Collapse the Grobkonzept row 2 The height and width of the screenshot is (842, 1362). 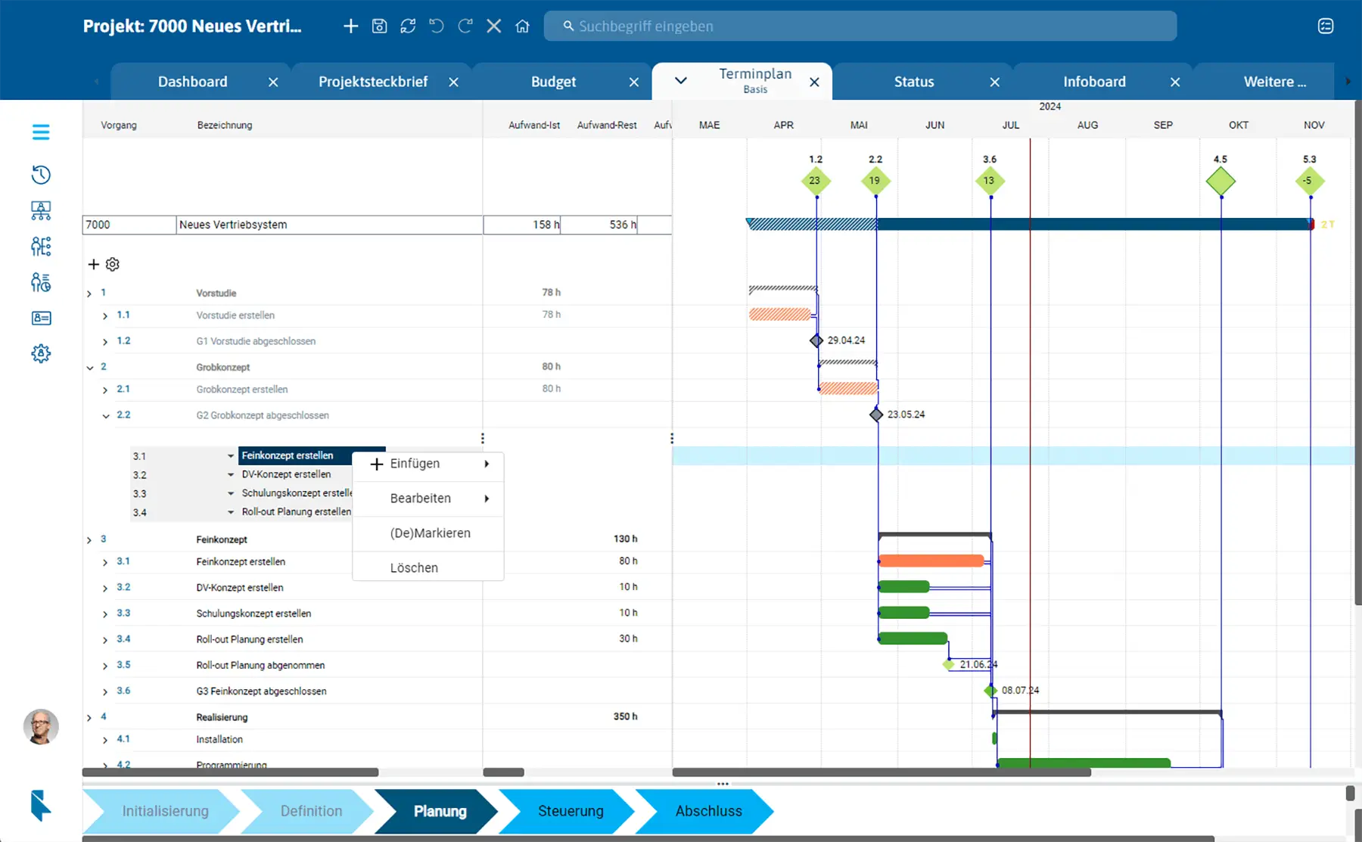click(x=90, y=368)
